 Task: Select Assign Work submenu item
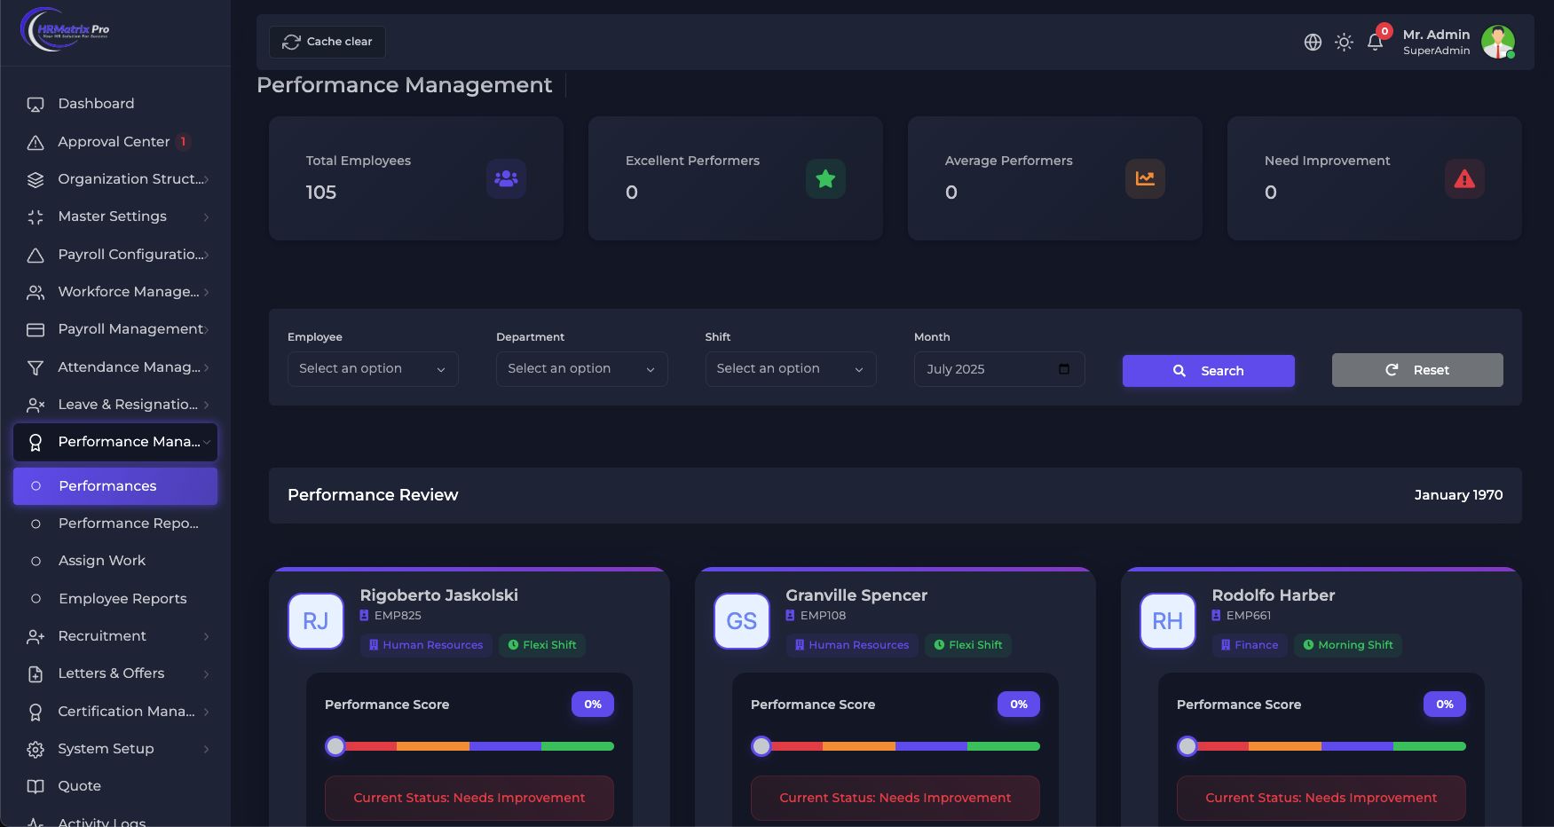point(102,561)
